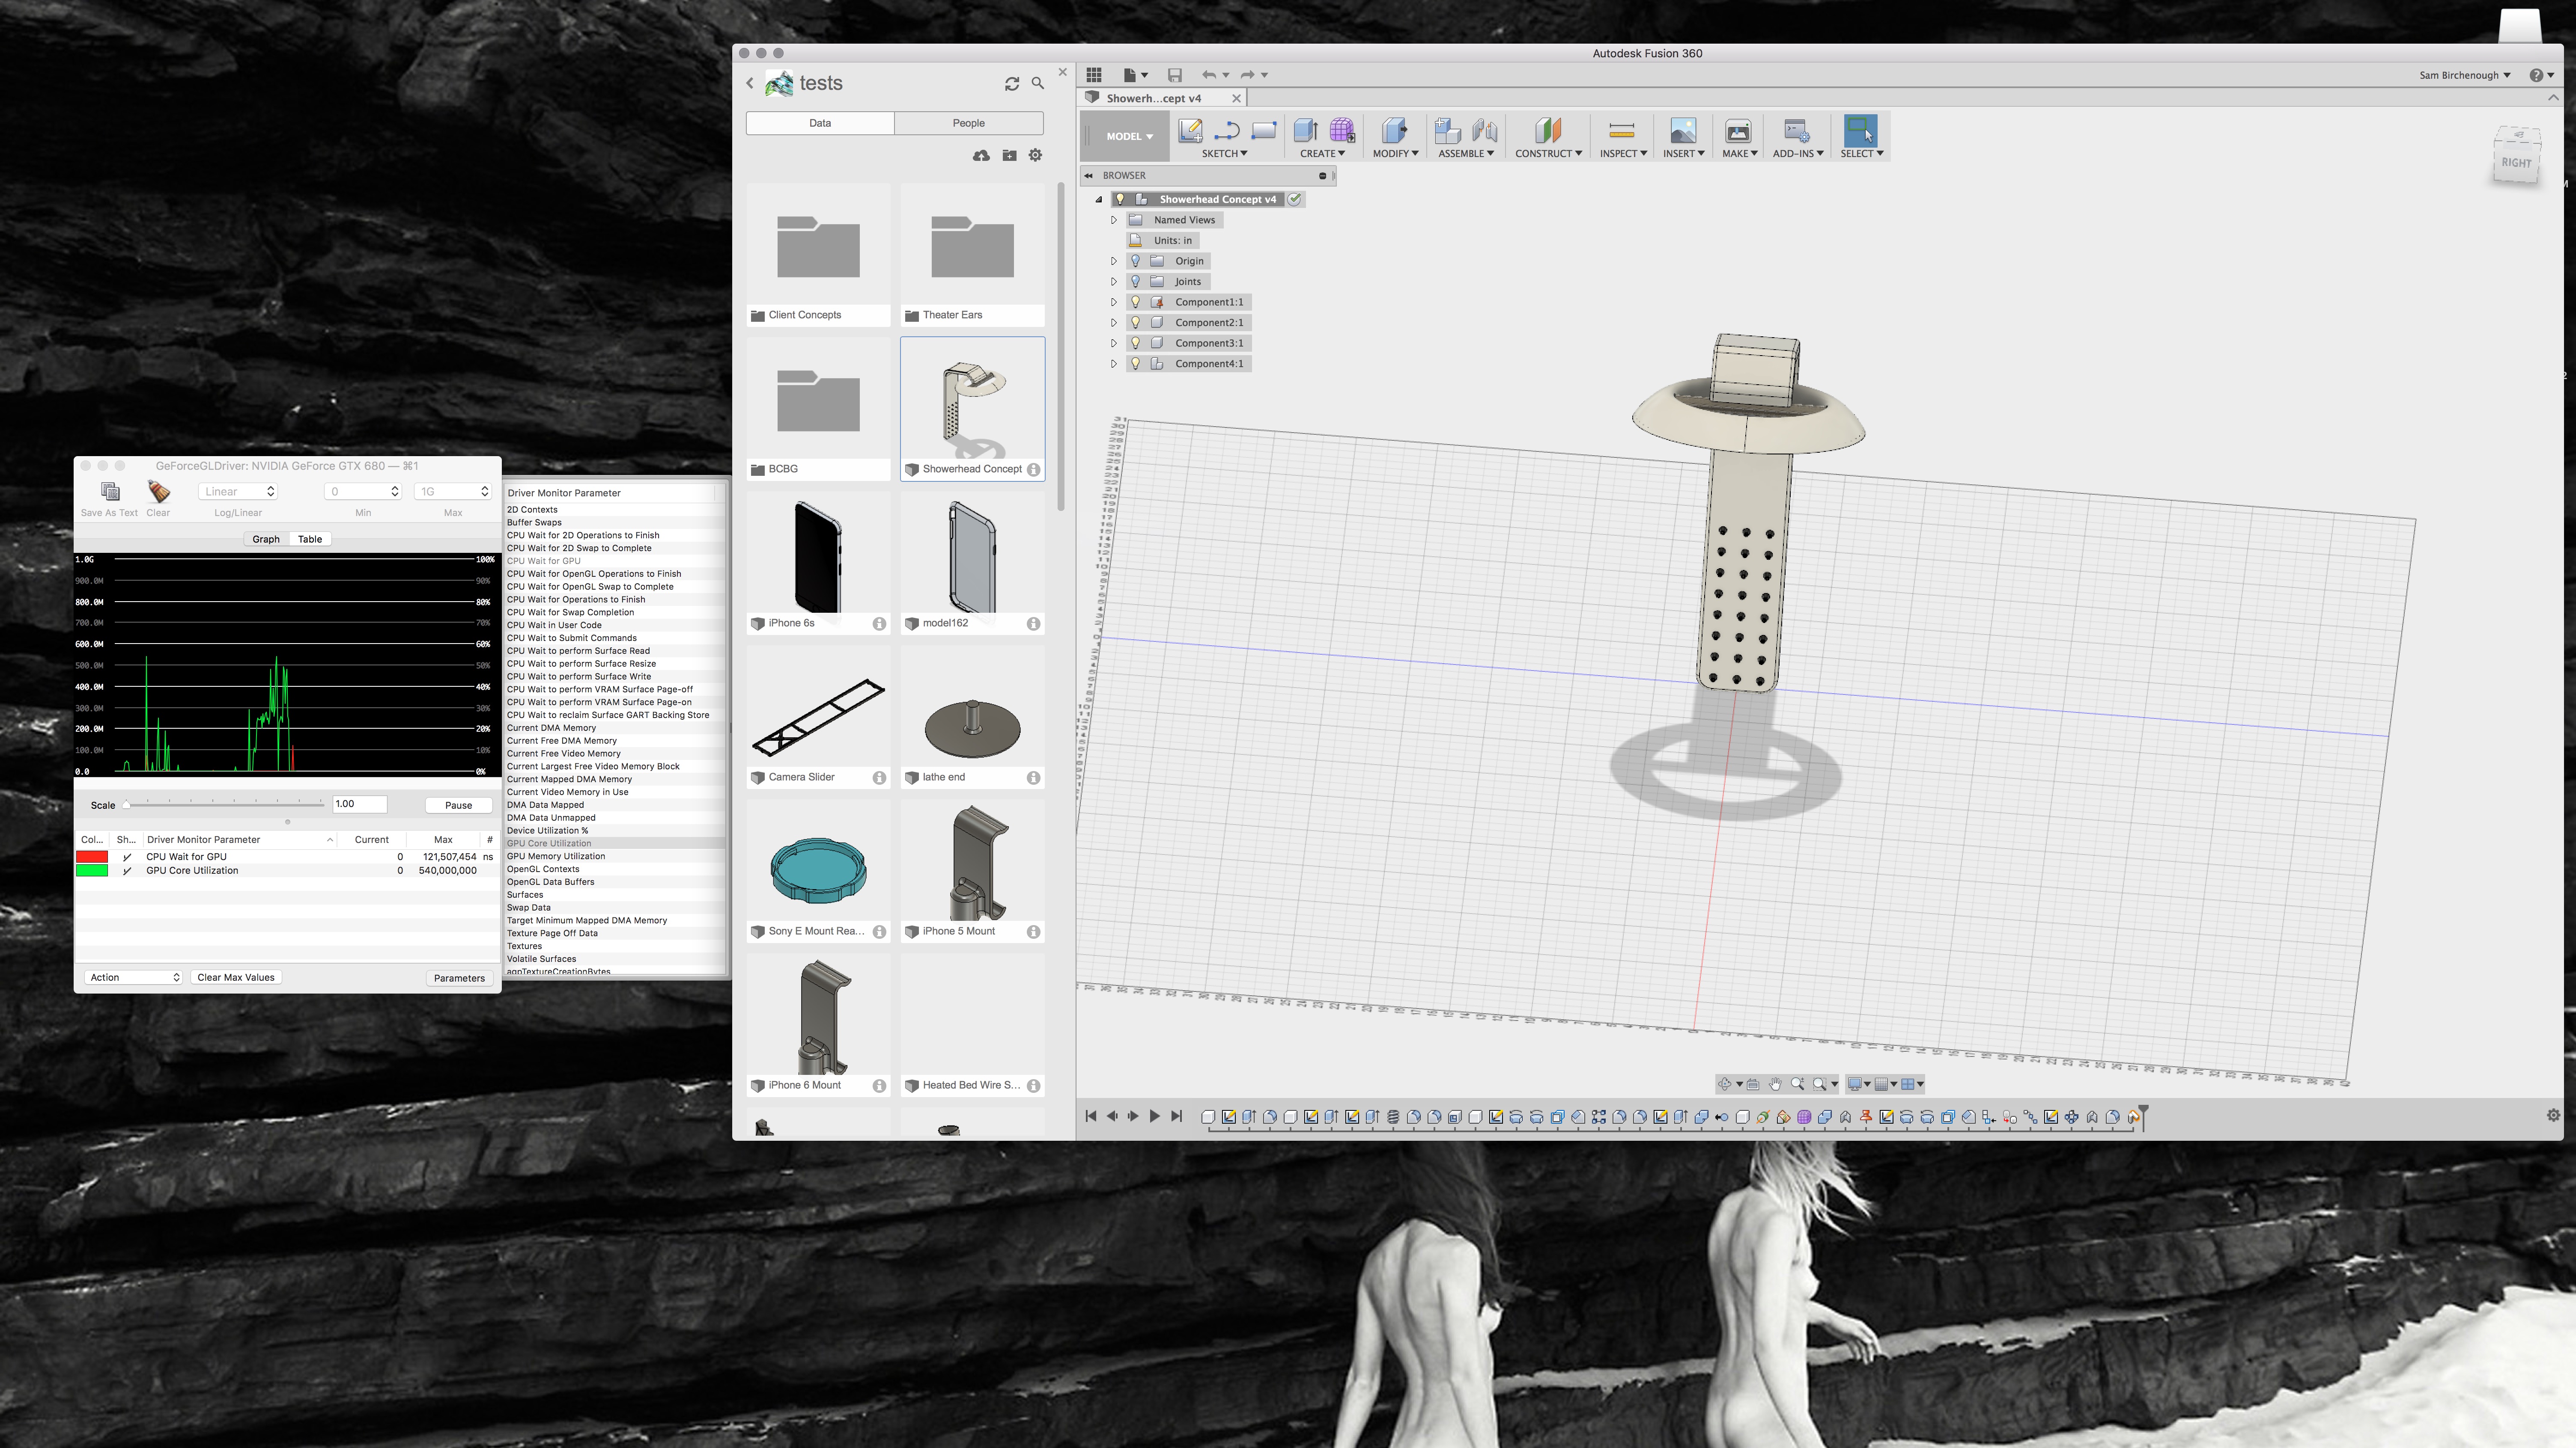Open the Action dropdown in driver monitor

[134, 977]
